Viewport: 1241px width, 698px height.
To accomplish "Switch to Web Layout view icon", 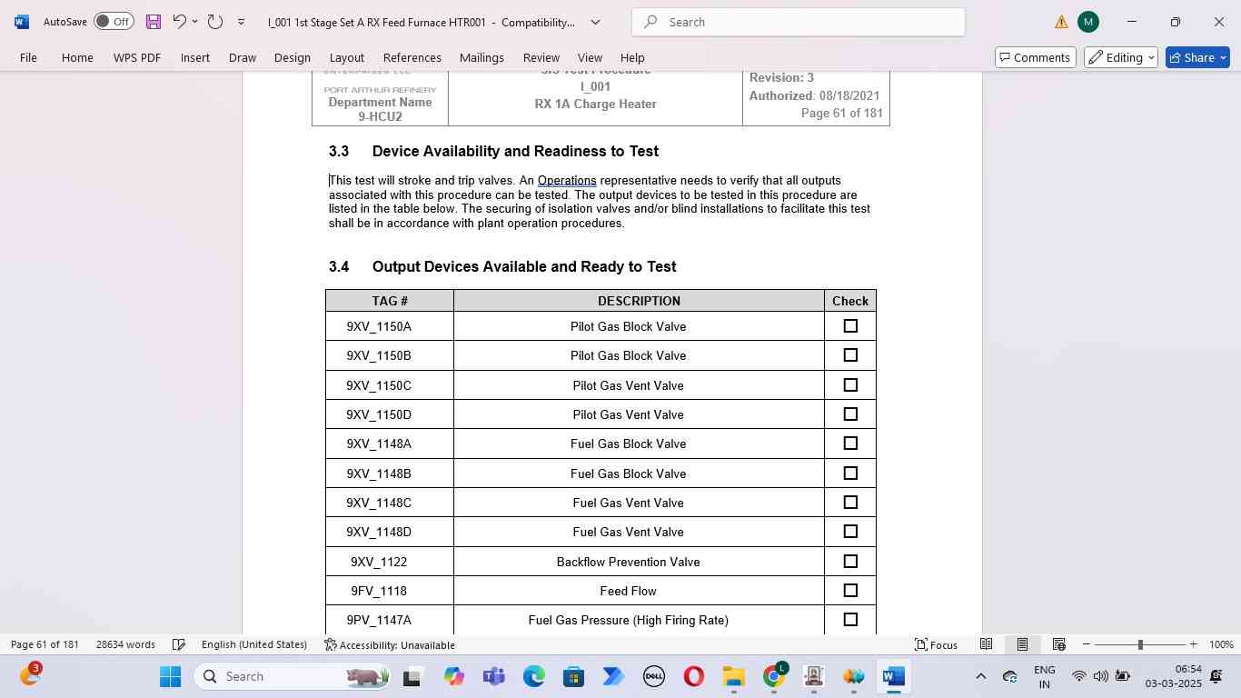I will [1058, 644].
